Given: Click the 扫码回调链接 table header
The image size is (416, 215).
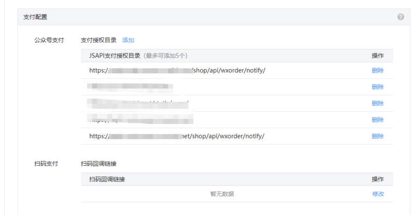Looking at the screenshot, I should [107, 179].
